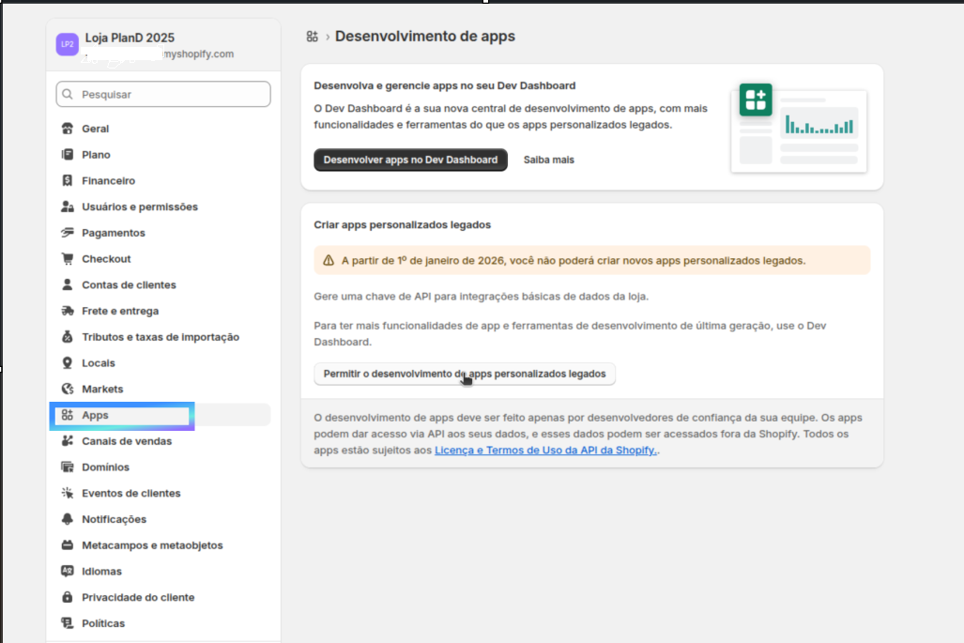Go to Domínios settings
Viewport: 964px width, 643px height.
click(163, 467)
